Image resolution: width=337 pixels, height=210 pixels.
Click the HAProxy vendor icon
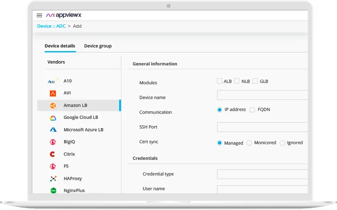(53, 179)
